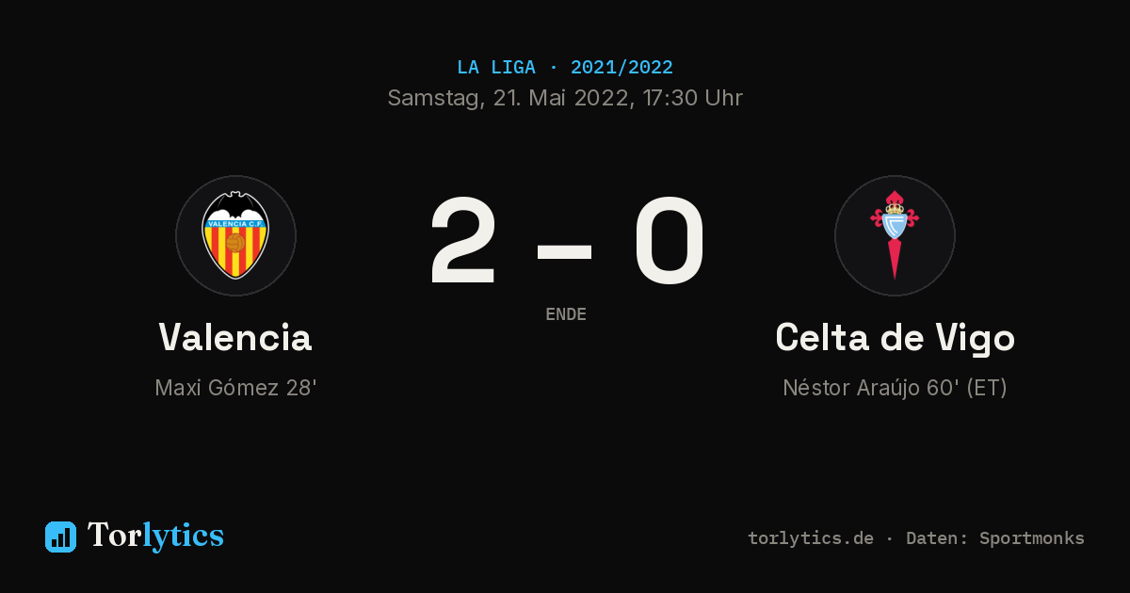Click the 2021/2022 season text
Viewport: 1130px width, 593px height.
[621, 68]
